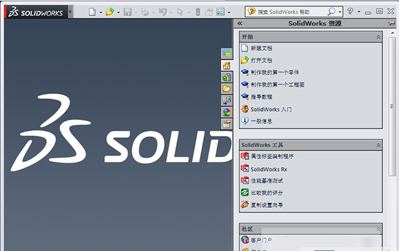This screenshot has height=251, width=399.
Task: Collapse the 社区 section
Action: pyautogui.click(x=378, y=229)
